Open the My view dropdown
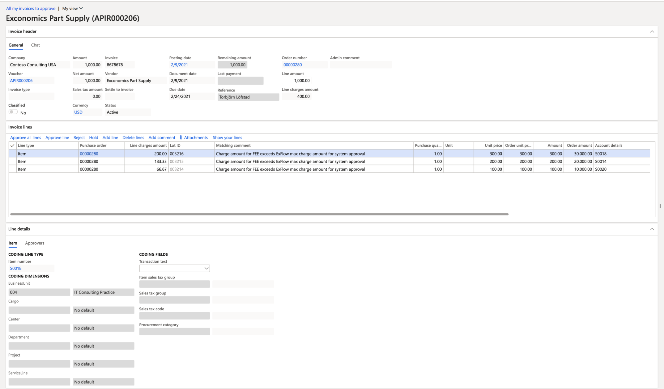The width and height of the screenshot is (664, 389). pyautogui.click(x=73, y=8)
